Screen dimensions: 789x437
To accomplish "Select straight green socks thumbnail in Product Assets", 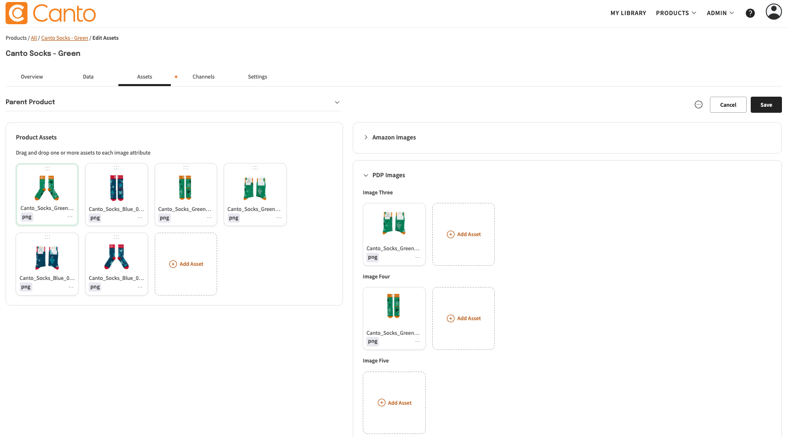I will (185, 188).
